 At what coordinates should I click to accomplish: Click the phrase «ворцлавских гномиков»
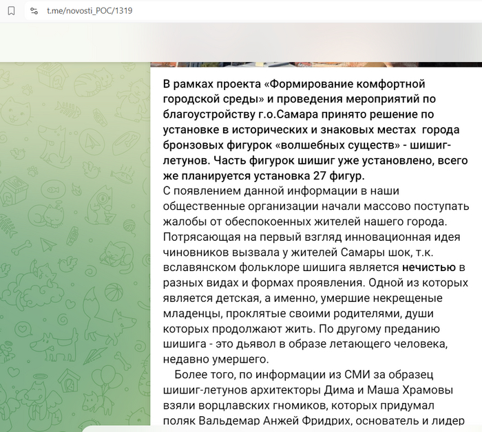click(264, 406)
